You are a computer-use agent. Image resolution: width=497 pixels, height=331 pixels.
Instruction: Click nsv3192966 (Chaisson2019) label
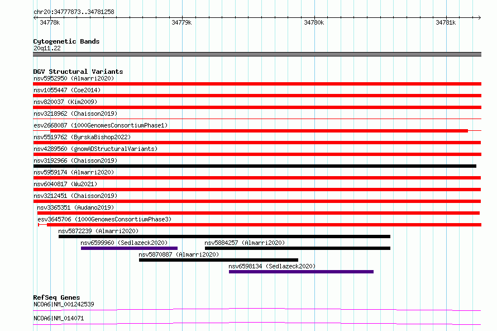[x=75, y=160]
